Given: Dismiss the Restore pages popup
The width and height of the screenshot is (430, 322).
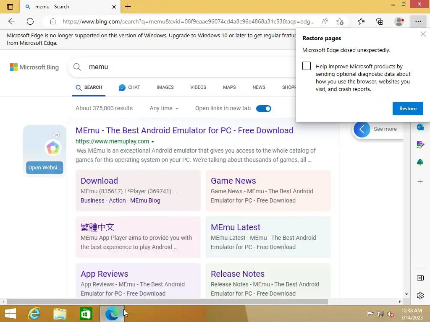Looking at the screenshot, I should point(423,34).
